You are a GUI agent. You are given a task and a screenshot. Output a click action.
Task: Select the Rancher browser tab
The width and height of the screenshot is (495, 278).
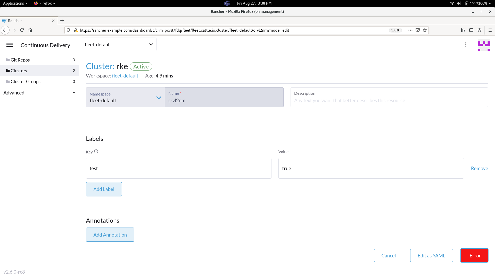(26, 21)
